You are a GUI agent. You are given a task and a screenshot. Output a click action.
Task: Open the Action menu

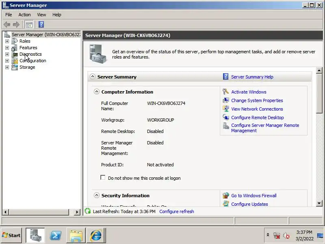(x=24, y=15)
